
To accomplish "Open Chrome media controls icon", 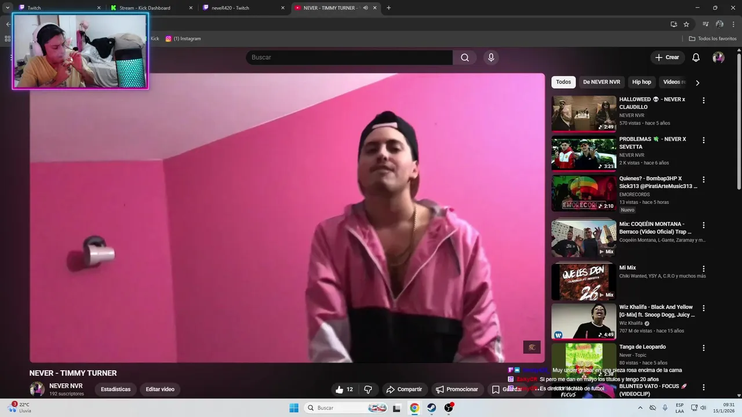I will coord(705,24).
